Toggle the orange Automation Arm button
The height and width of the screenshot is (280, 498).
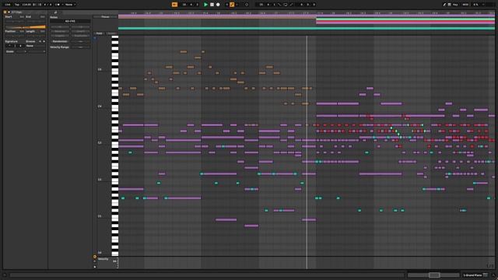[x=232, y=5]
